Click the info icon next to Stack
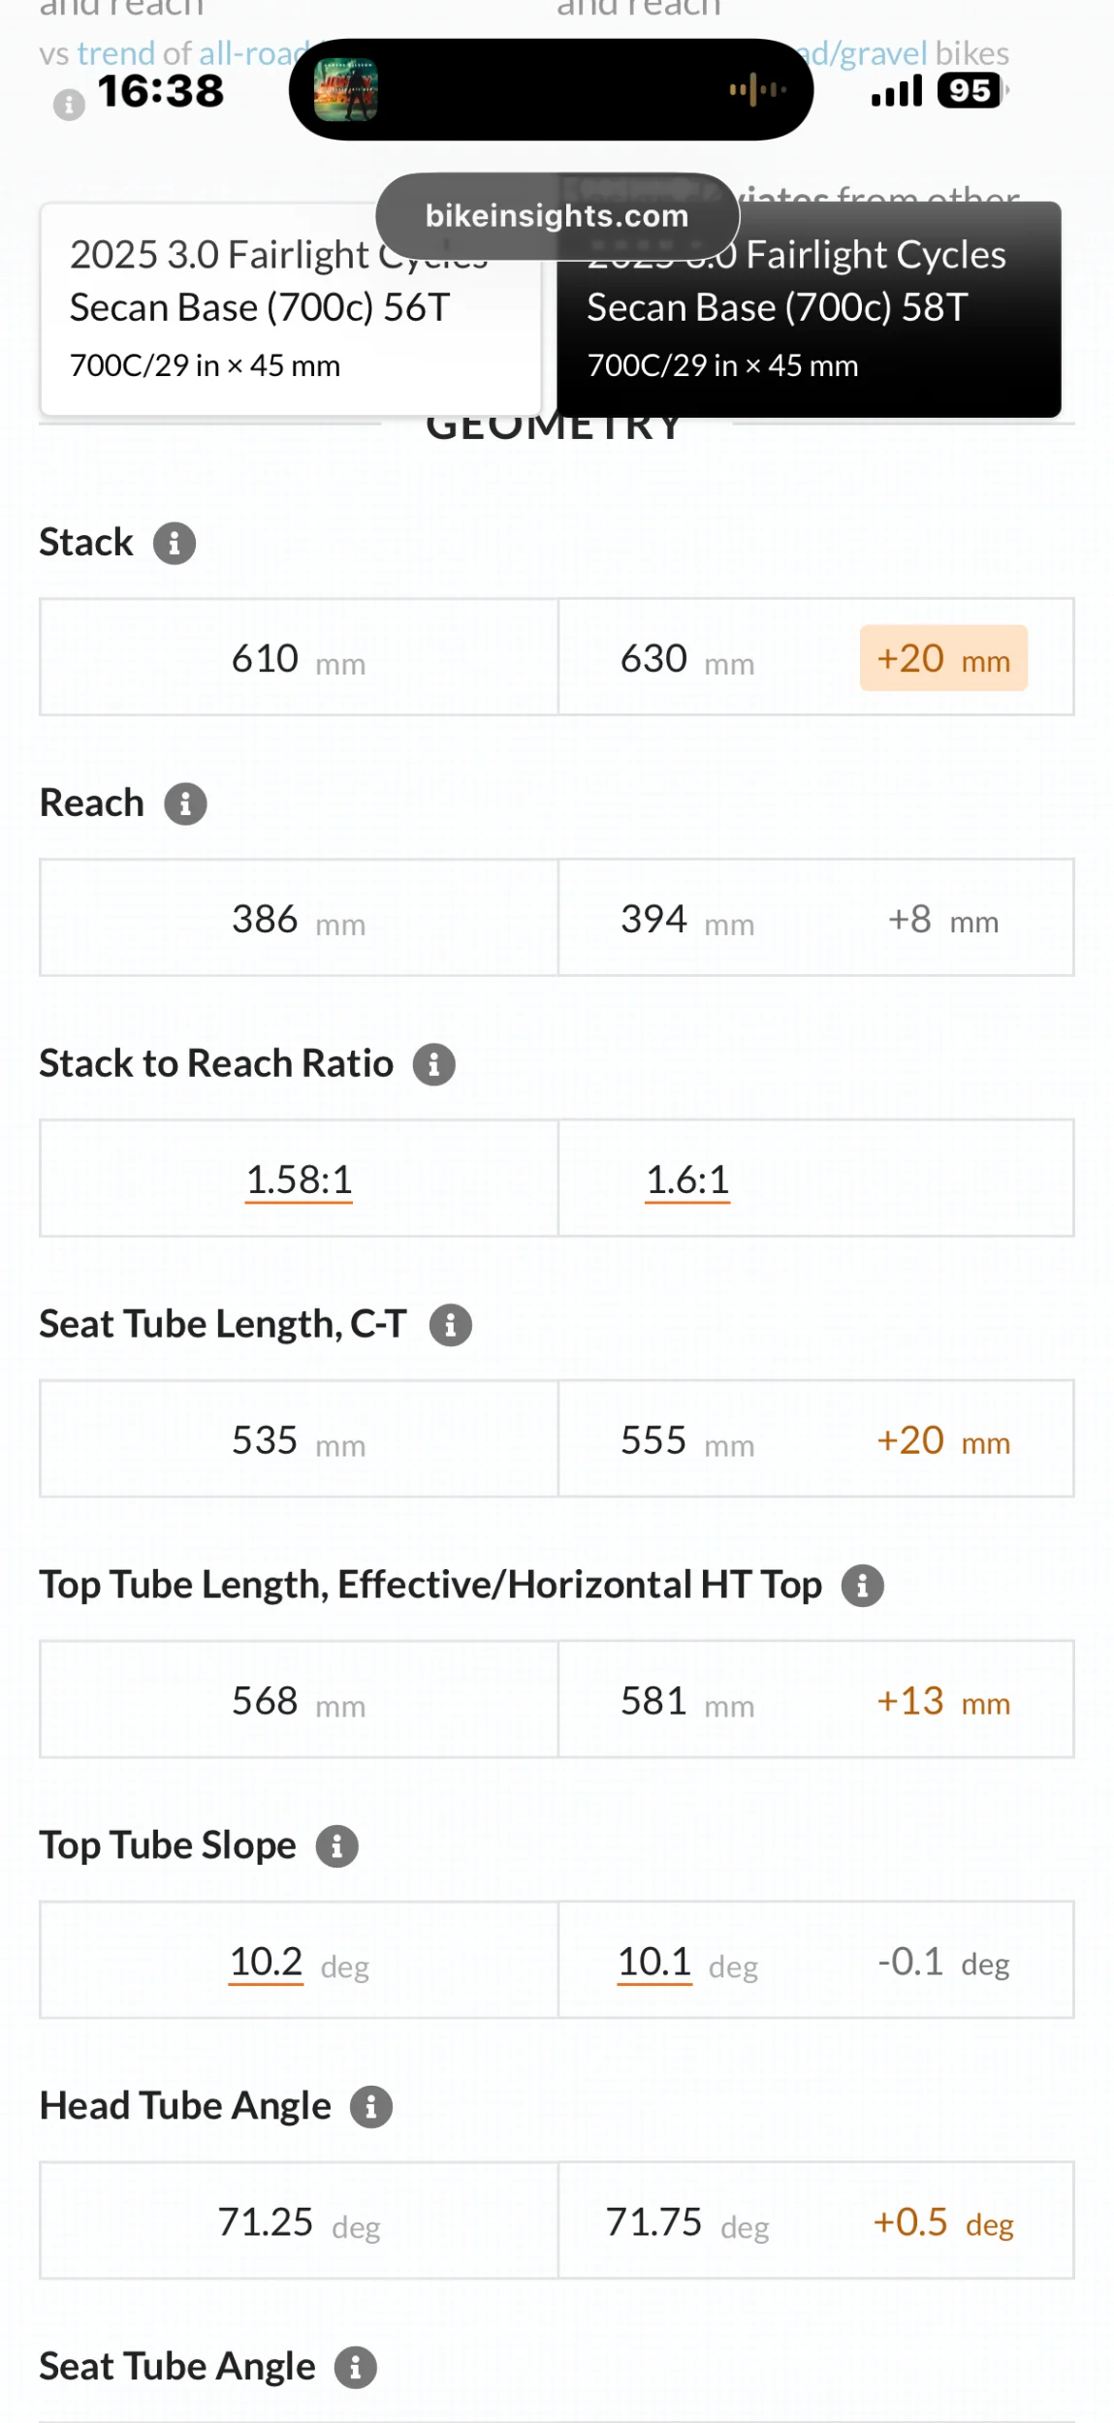This screenshot has width=1114, height=2423. (x=175, y=544)
